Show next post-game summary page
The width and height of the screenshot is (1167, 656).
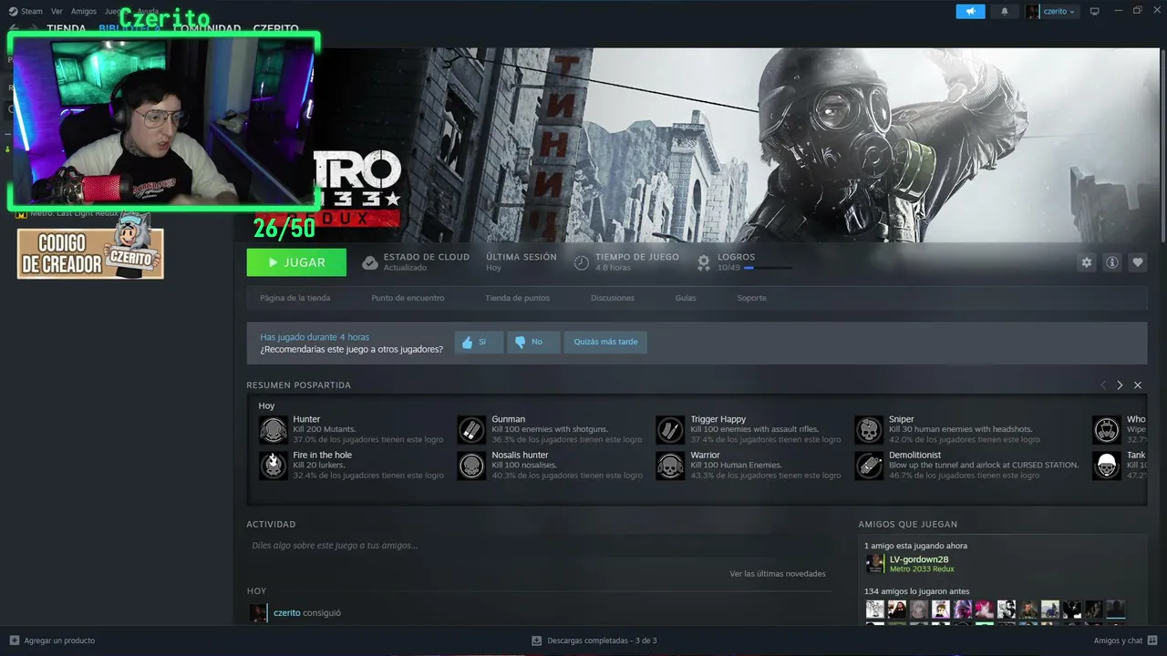point(1121,385)
